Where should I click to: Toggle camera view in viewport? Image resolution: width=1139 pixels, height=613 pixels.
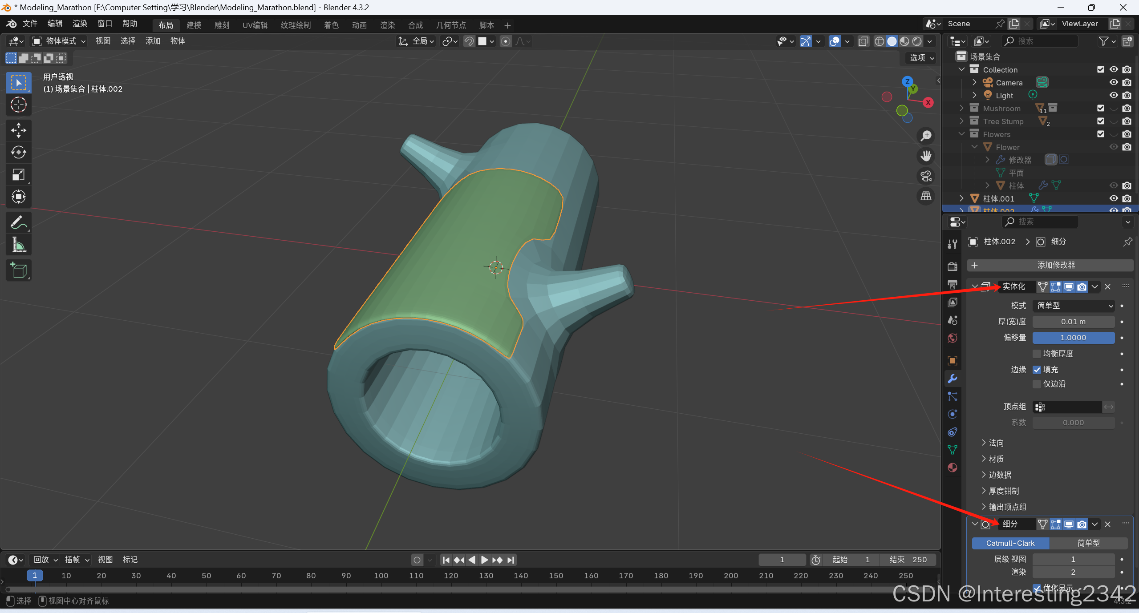click(x=926, y=176)
